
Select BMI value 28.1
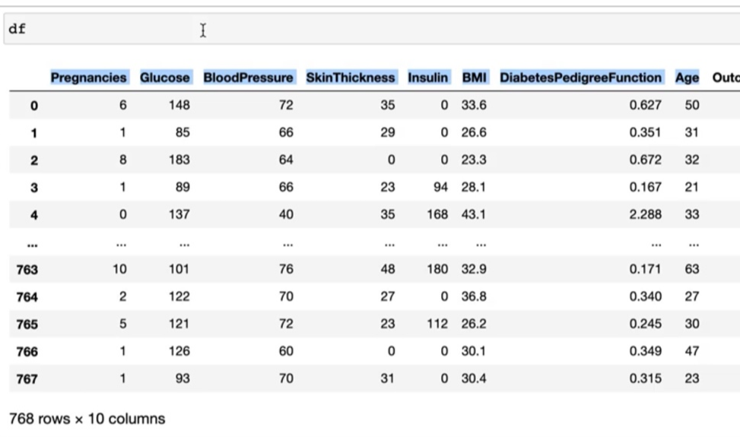[x=474, y=187]
